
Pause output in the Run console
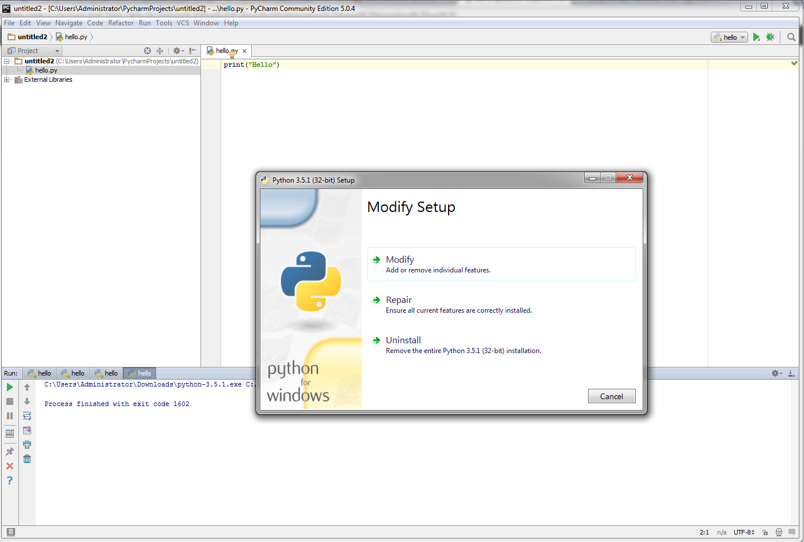10,415
